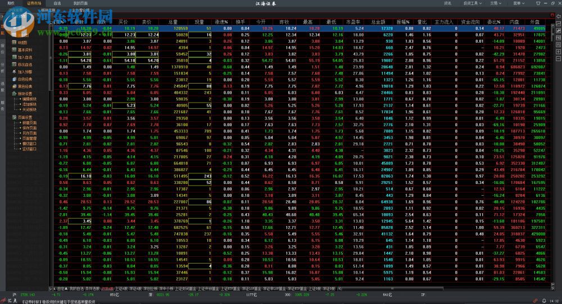
Task: Open the 资讯 menu item
Action: (x=448, y=3)
